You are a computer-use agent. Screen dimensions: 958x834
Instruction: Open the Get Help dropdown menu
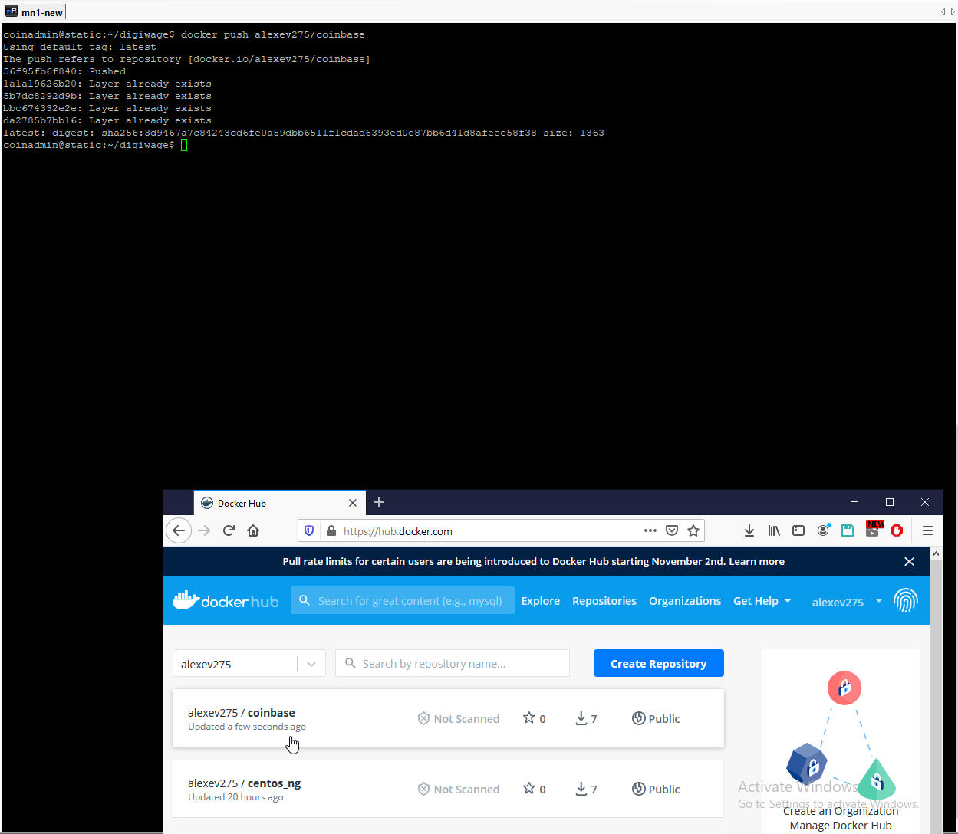(762, 601)
